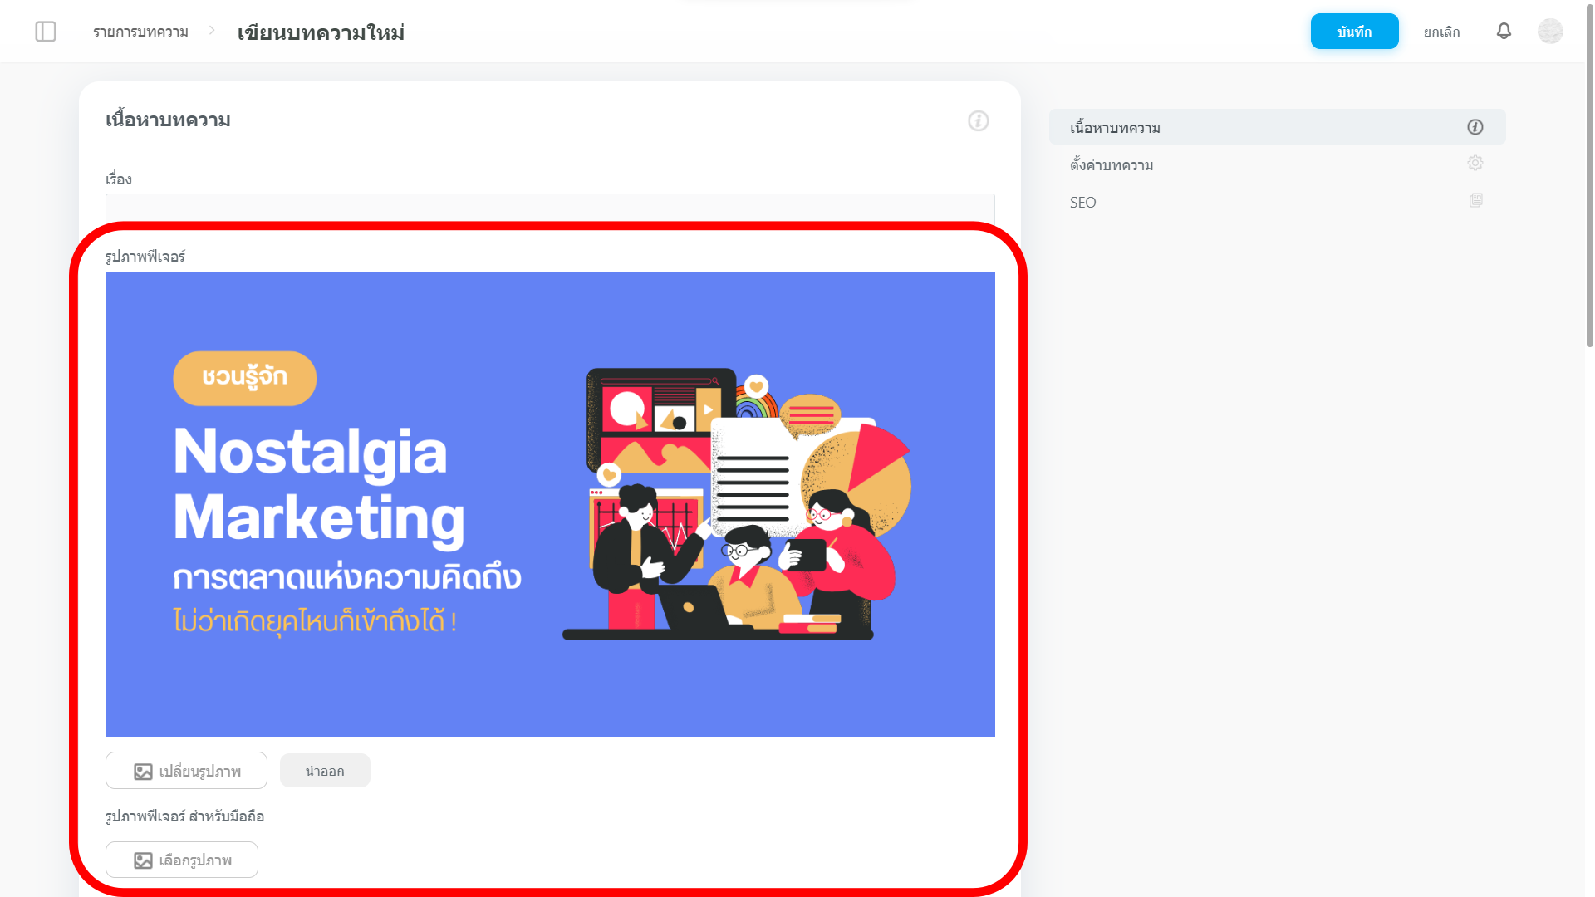Screen dimensions: 1595x897
Task: Switch to ตั้งค่าบทความ section
Action: pyautogui.click(x=1112, y=164)
